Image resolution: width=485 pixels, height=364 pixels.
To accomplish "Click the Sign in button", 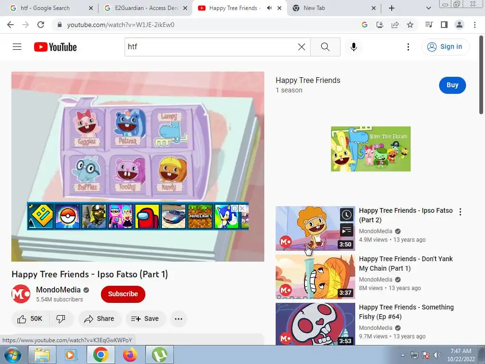I will click(445, 47).
